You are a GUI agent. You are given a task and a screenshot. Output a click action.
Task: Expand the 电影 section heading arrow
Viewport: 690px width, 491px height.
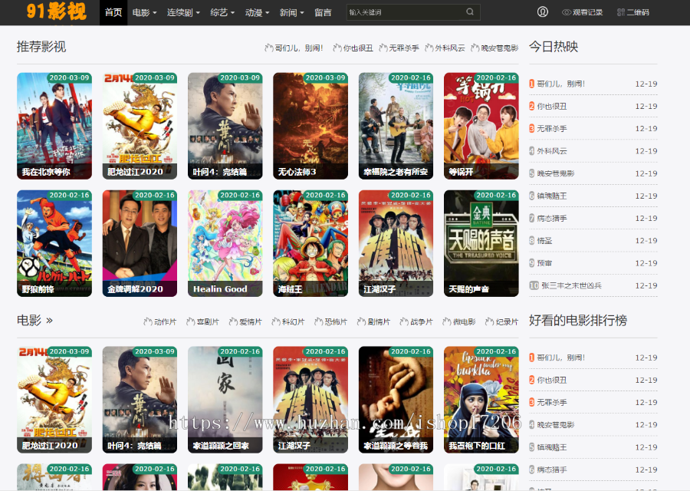coord(49,321)
